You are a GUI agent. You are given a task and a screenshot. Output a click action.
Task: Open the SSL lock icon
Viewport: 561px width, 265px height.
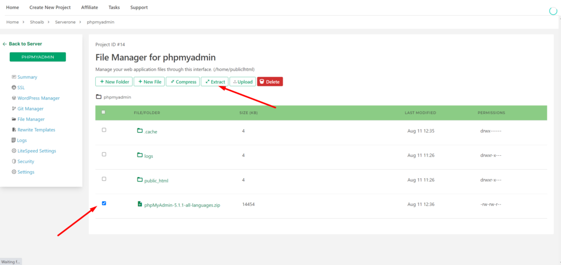pyautogui.click(x=14, y=87)
